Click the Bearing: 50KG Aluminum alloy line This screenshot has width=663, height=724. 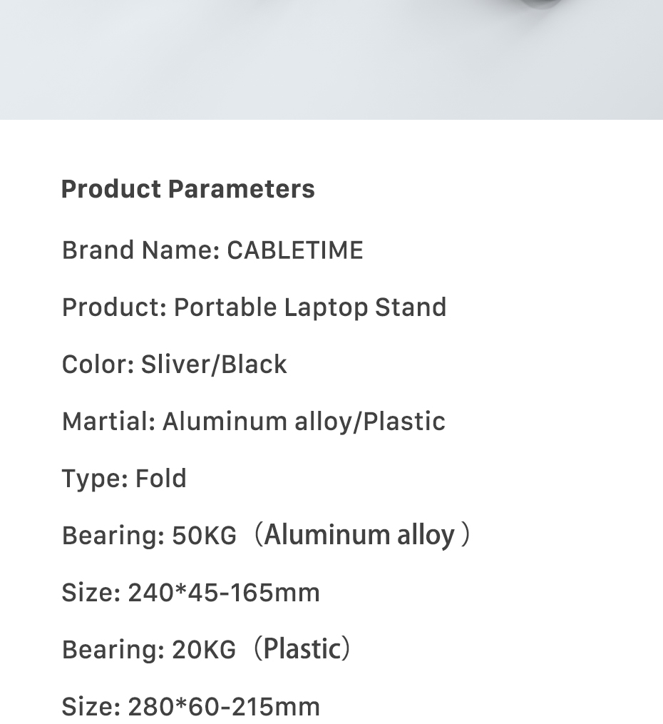point(266,535)
